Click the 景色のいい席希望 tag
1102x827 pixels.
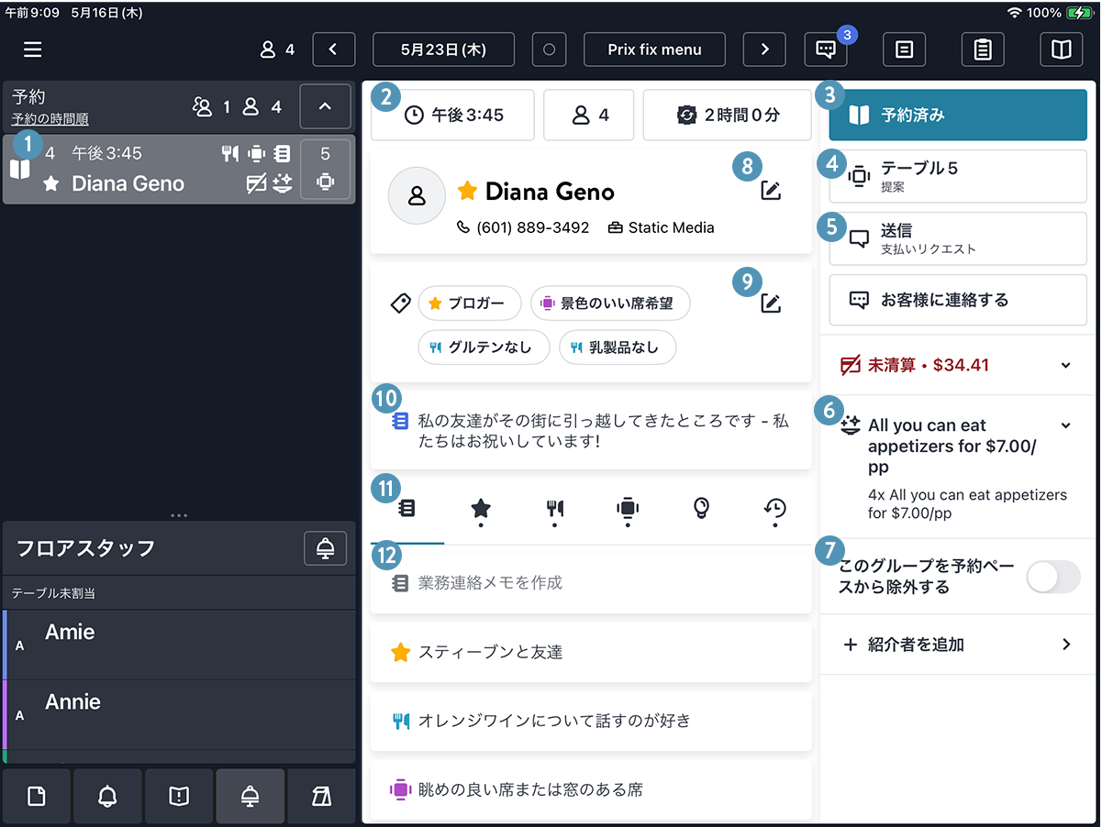point(610,303)
